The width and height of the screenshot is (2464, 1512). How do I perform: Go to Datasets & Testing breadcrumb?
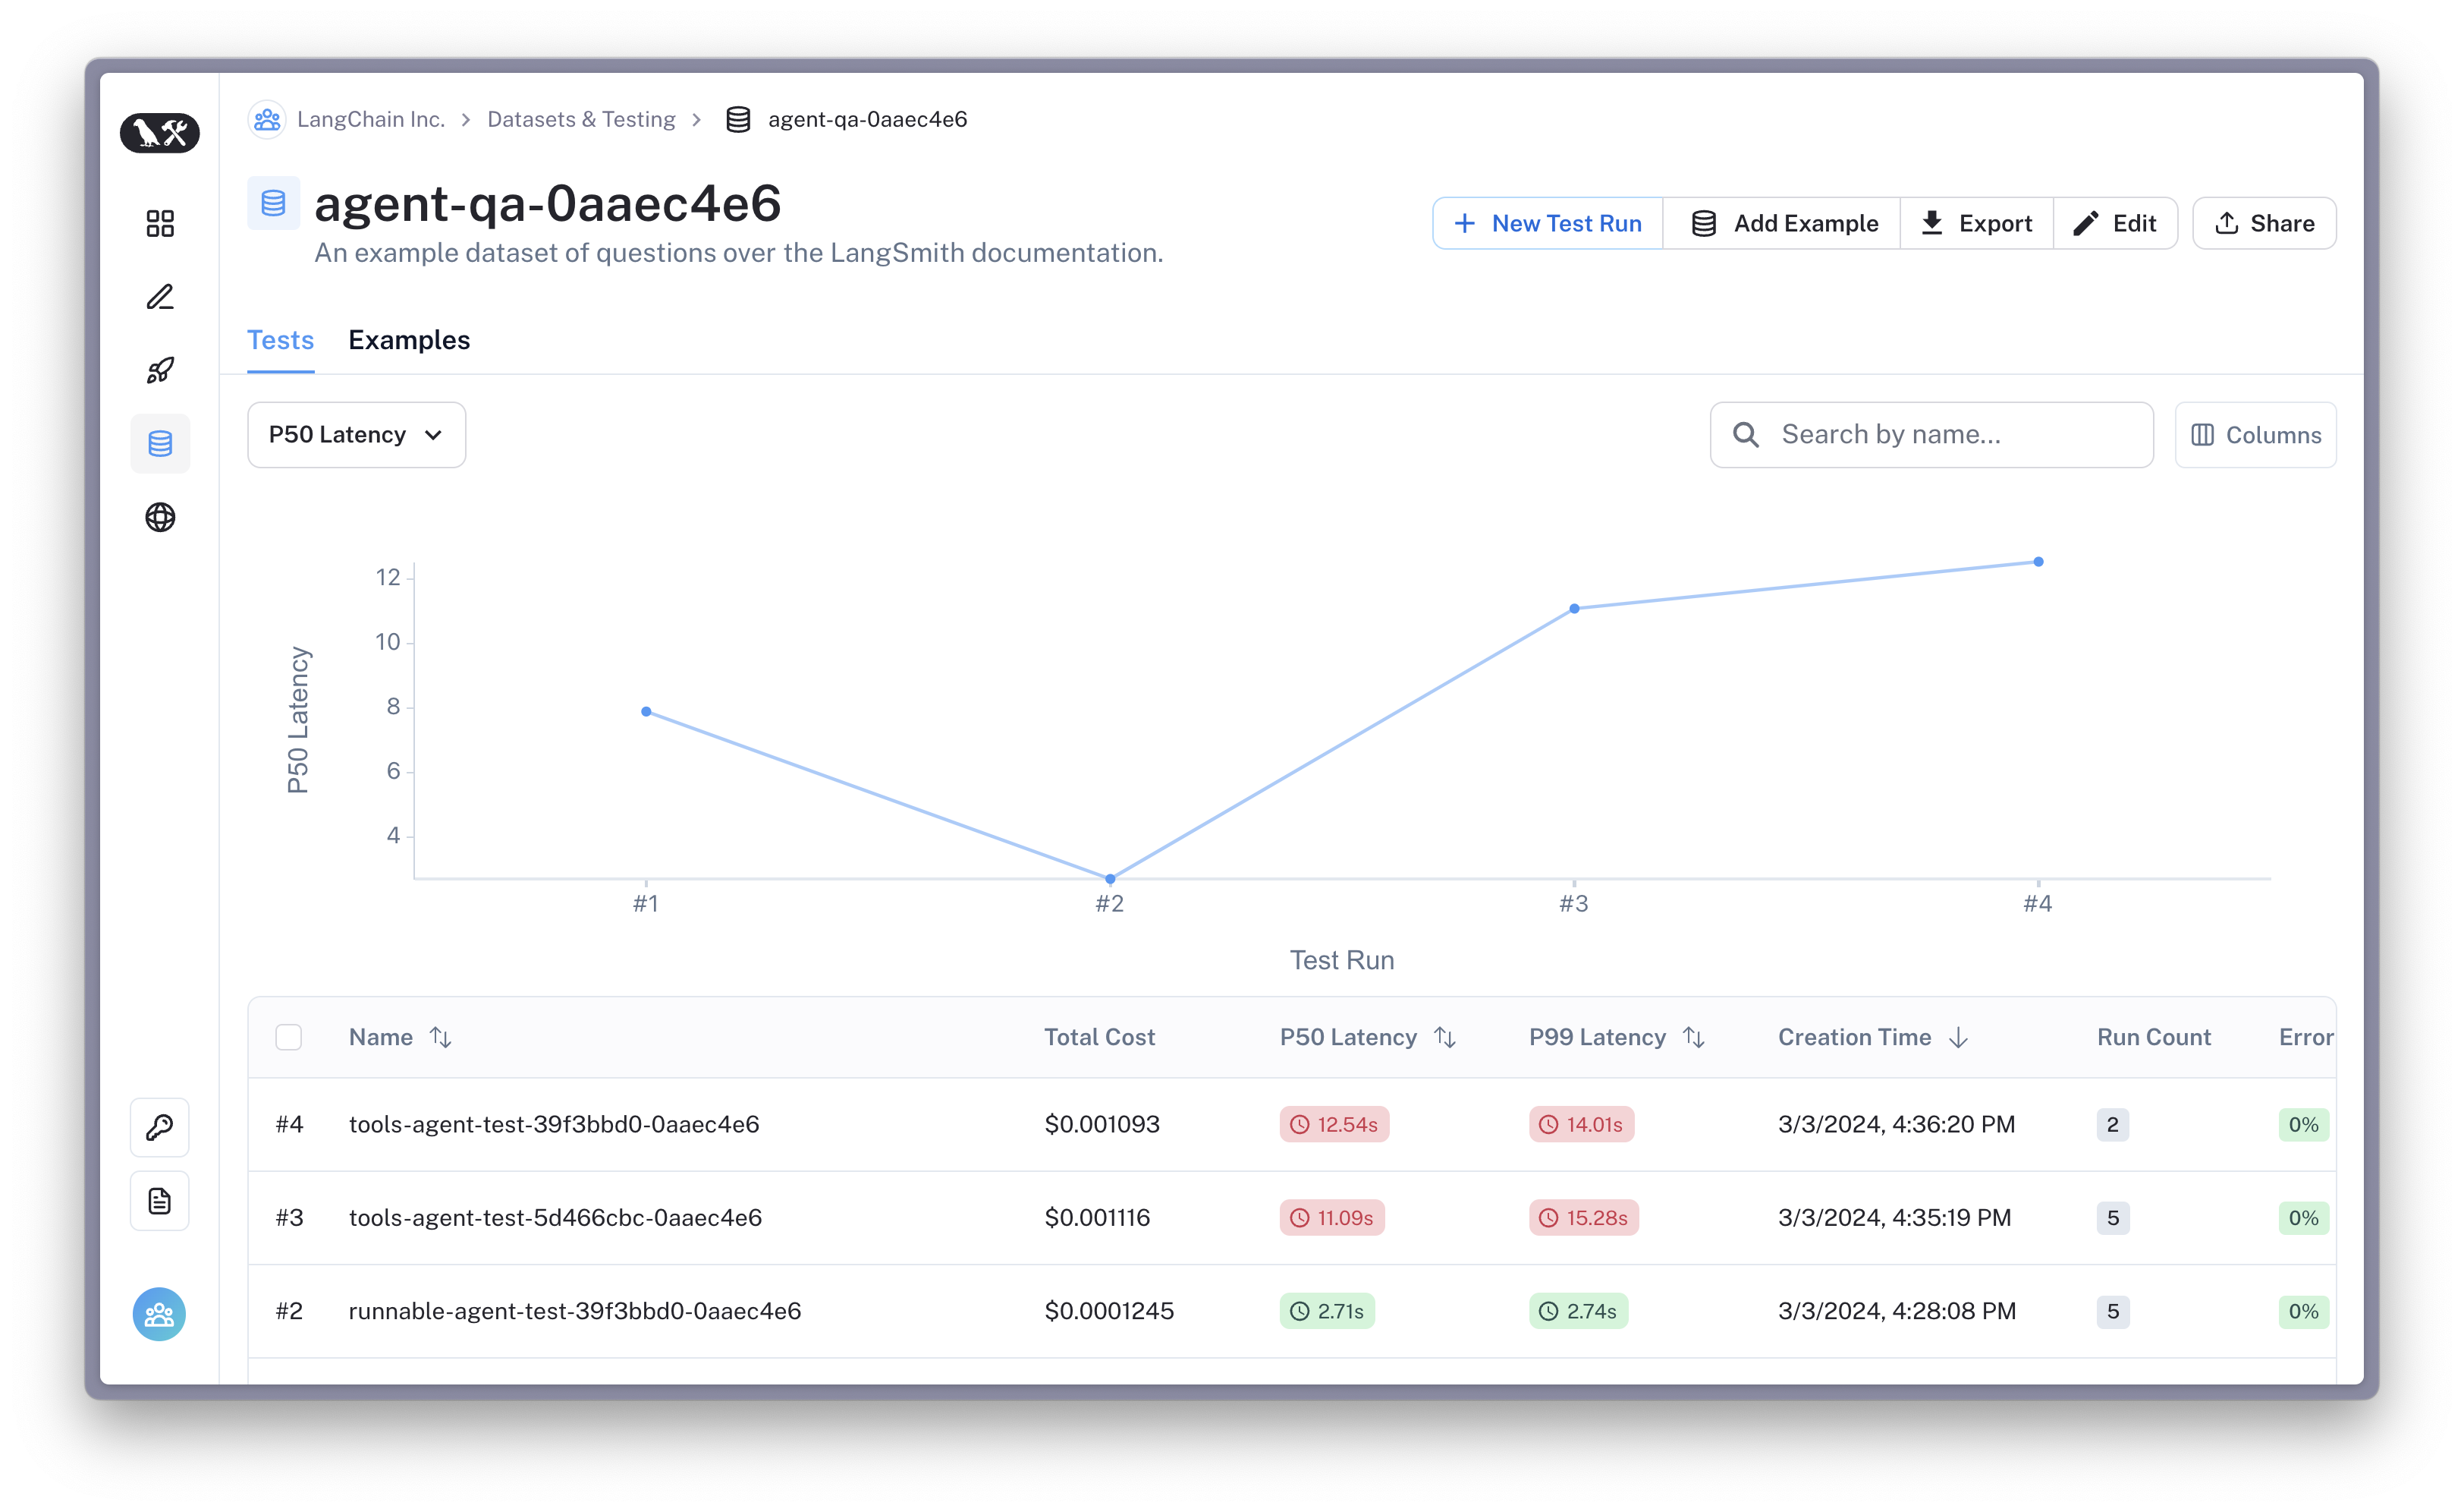[581, 119]
